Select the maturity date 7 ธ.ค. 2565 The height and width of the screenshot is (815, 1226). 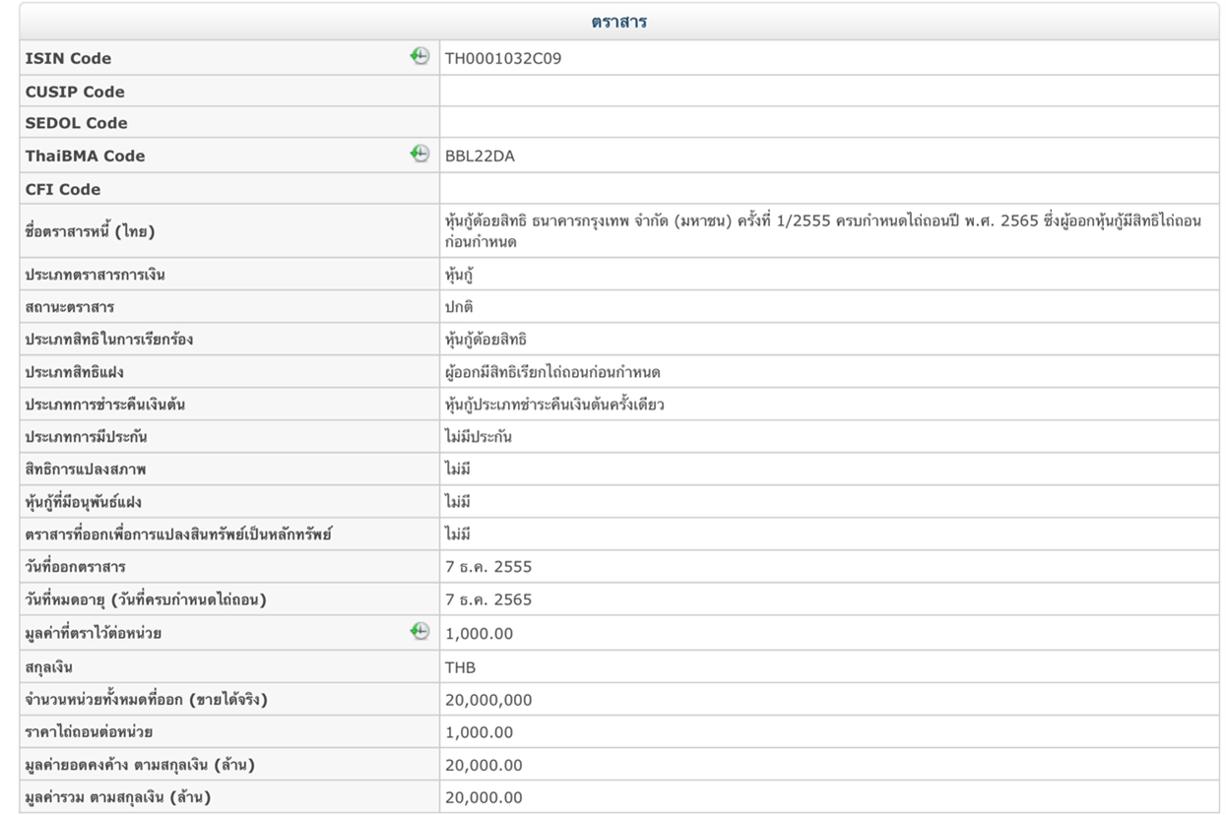(488, 599)
